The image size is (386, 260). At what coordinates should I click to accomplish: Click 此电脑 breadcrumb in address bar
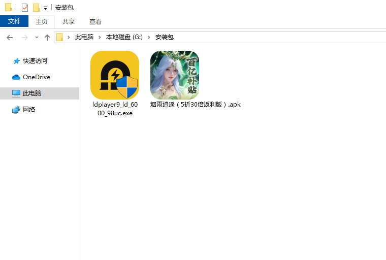(x=84, y=38)
